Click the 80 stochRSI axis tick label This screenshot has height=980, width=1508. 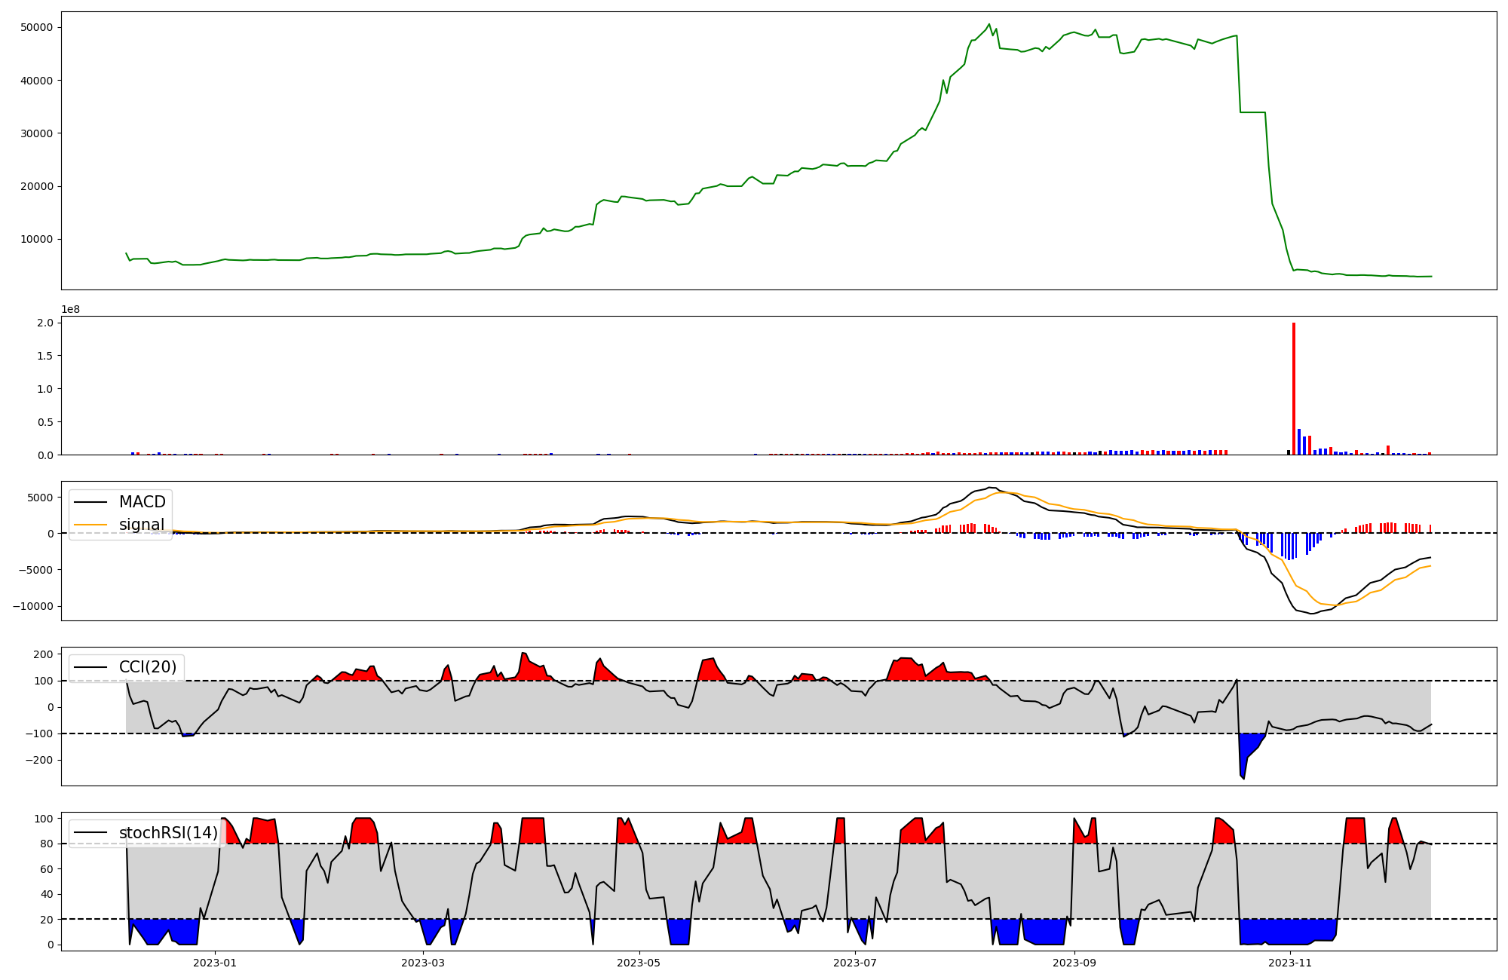tap(47, 844)
